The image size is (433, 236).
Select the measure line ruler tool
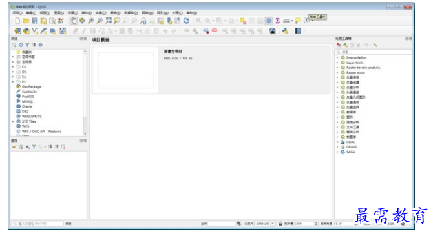[x=286, y=21]
